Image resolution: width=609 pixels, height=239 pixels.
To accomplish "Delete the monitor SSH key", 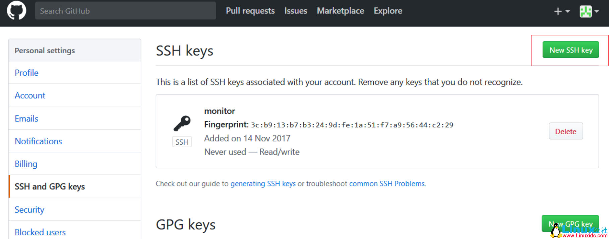I will click(566, 131).
